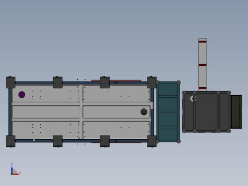Click the red dot on the lower rail
248x186 pixels.
(116, 141)
